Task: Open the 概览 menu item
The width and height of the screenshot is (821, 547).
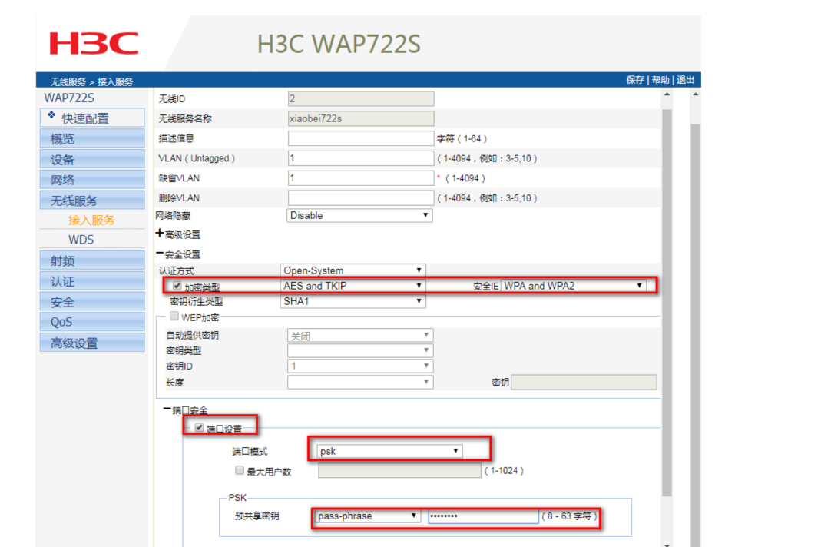Action: coord(92,139)
